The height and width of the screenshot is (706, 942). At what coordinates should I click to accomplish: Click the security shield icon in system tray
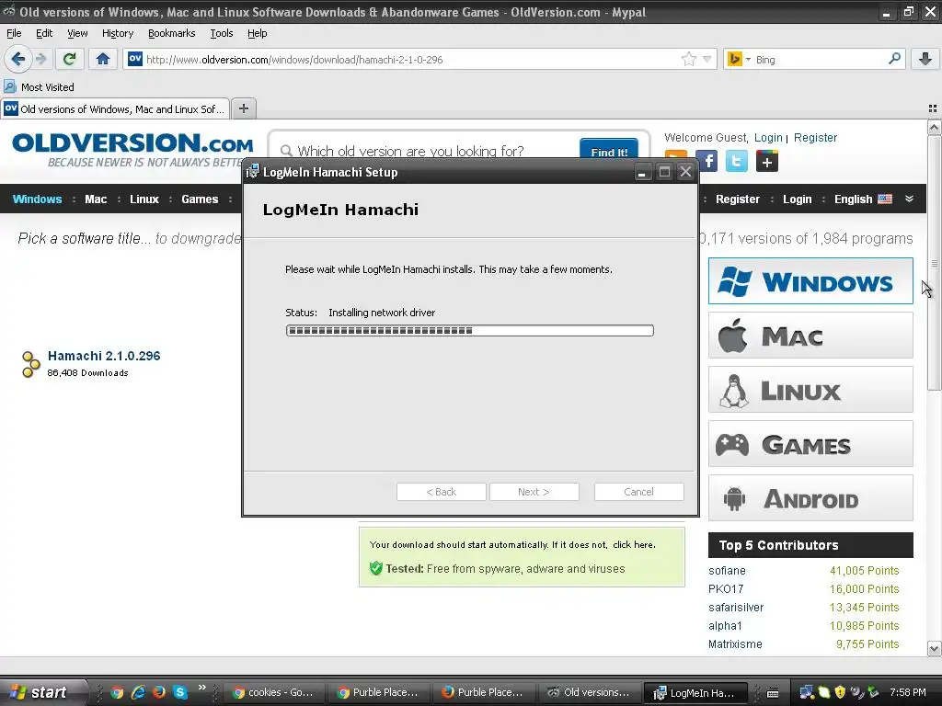pyautogui.click(x=840, y=692)
